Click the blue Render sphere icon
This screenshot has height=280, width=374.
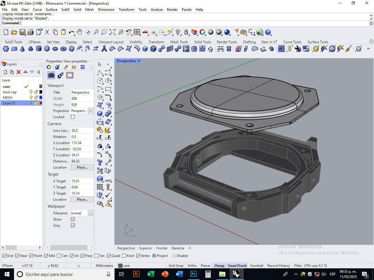(x=227, y=32)
